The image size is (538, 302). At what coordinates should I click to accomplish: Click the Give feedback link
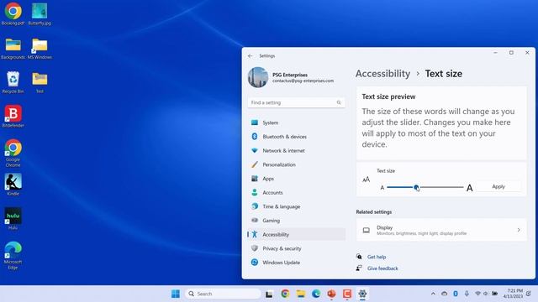click(x=382, y=268)
